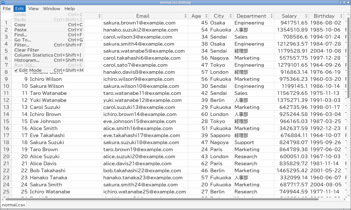Image resolution: width=351 pixels, height=210 pixels.
Task: Click the sort arrows left of Email header
Action: (x=100, y=16)
